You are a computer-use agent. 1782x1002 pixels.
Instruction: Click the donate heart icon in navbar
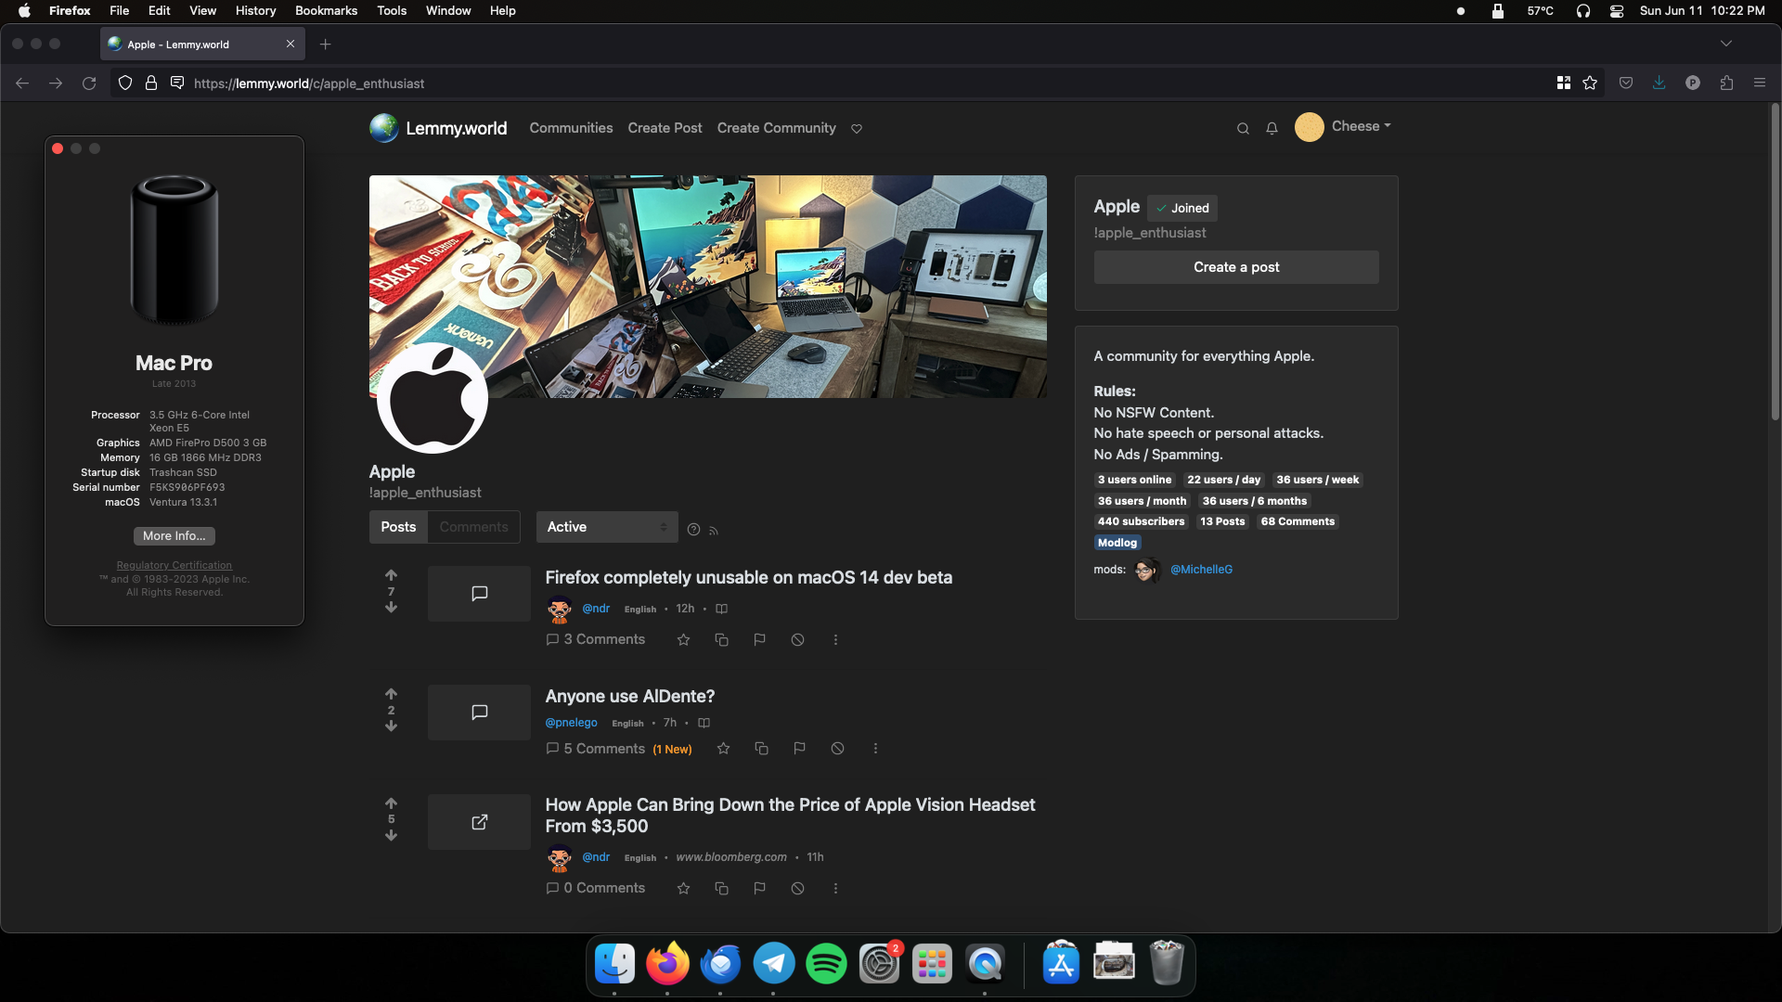(x=857, y=129)
